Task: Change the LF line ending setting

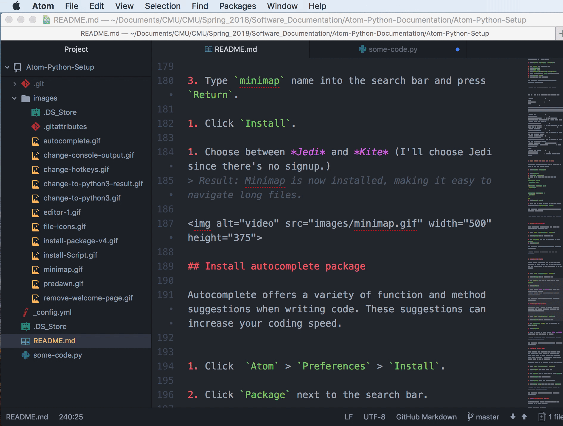Action: (349, 417)
